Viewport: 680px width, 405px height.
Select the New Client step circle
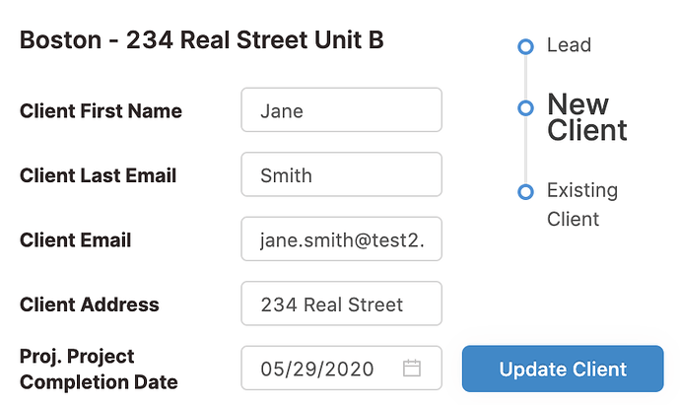tap(525, 108)
